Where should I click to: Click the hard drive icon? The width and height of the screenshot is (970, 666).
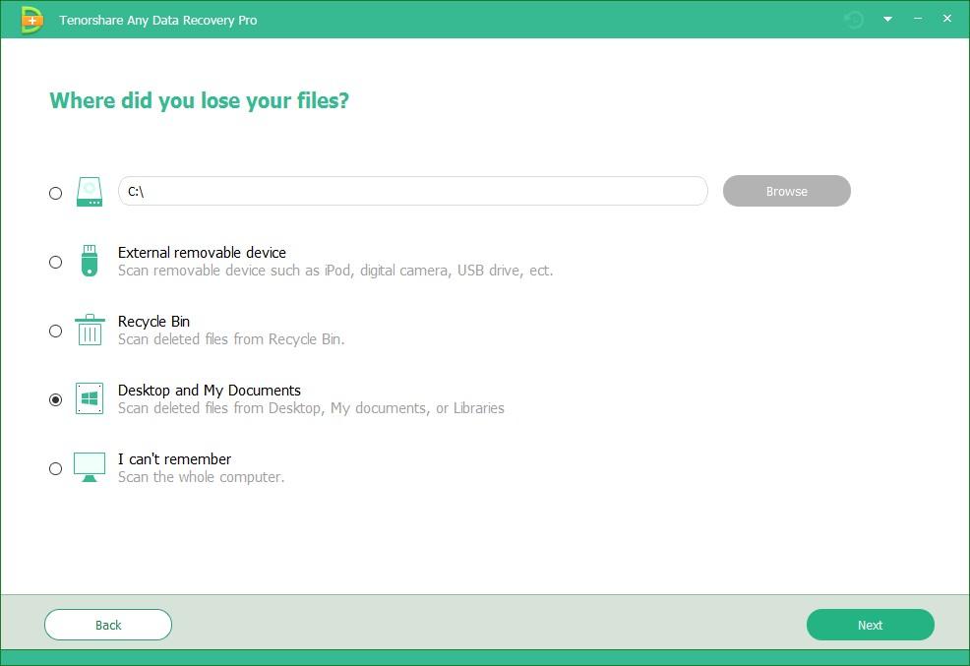[x=90, y=191]
